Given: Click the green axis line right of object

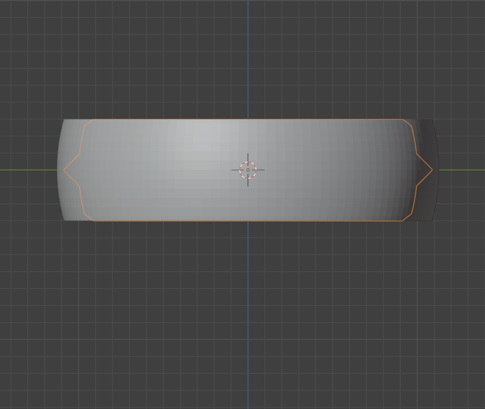Looking at the screenshot, I should click(462, 170).
